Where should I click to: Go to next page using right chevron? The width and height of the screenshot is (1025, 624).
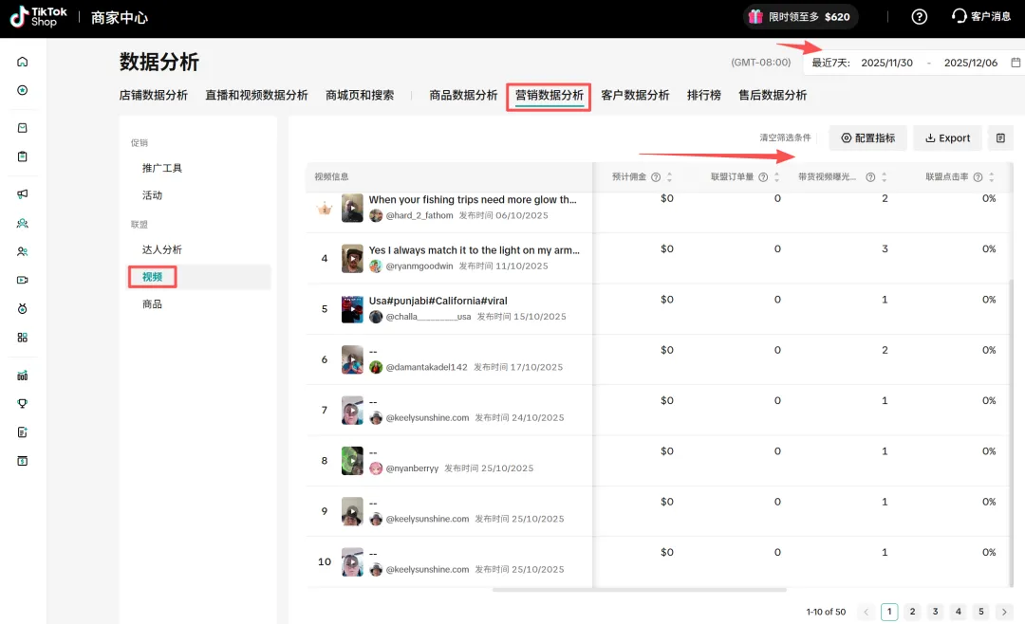tap(1004, 613)
